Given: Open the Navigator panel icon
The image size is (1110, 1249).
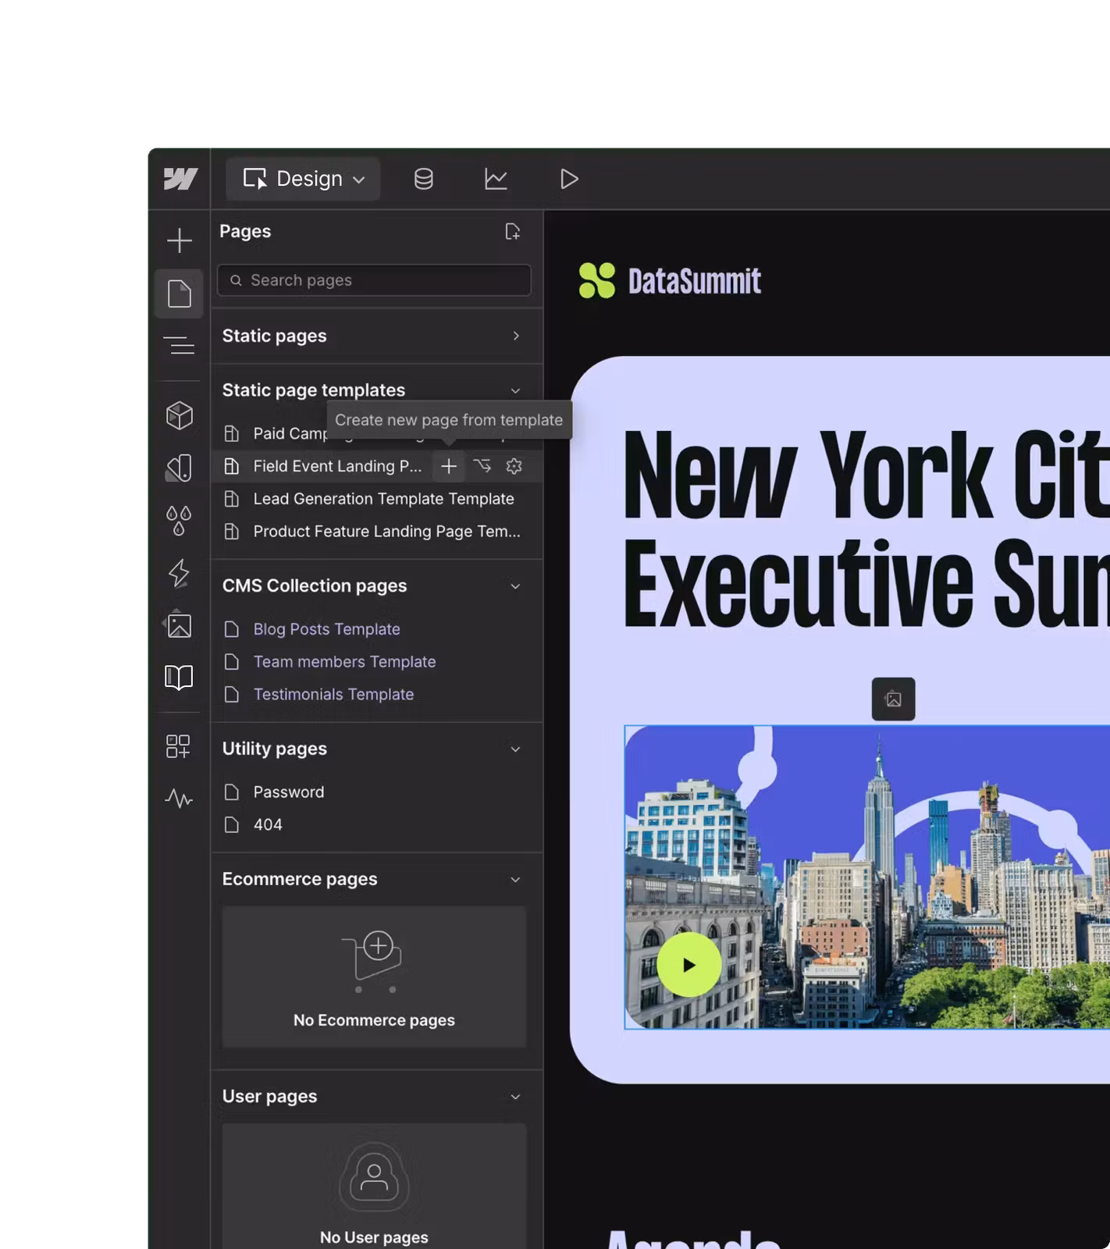Looking at the screenshot, I should click(x=180, y=345).
